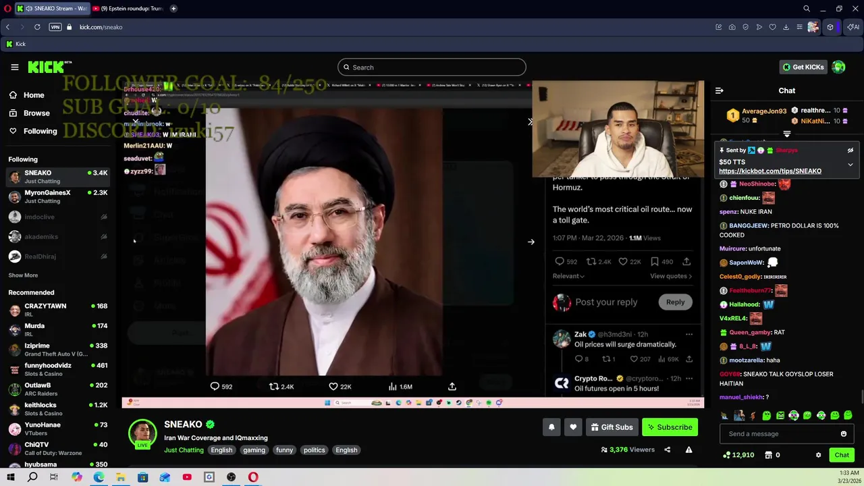Click the Subscribe button
Viewport: 864px width, 486px height.
coord(670,427)
